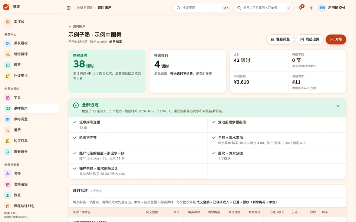The image size is (356, 222).
Task: Click the 成交金额 column header
Action: pyautogui.click(x=152, y=212)
